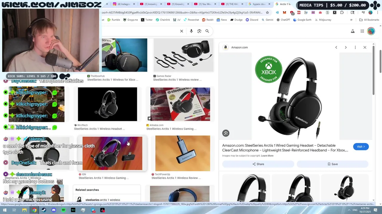Viewport: 382px width, 214px height.
Task: Search this image with Lens overlay icon
Action: point(226,133)
